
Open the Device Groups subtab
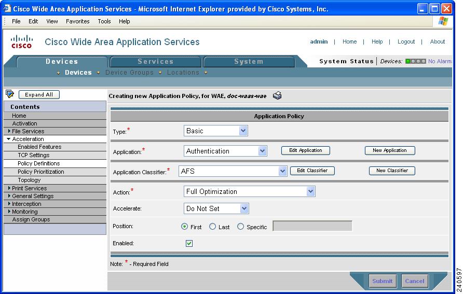pos(129,73)
